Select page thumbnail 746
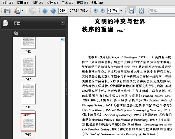The height and width of the screenshot is (139, 175). [x=28, y=43]
